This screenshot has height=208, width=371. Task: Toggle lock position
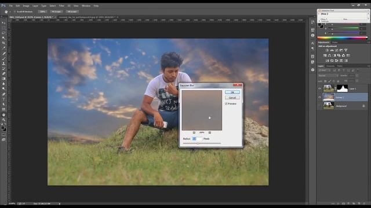(334, 81)
